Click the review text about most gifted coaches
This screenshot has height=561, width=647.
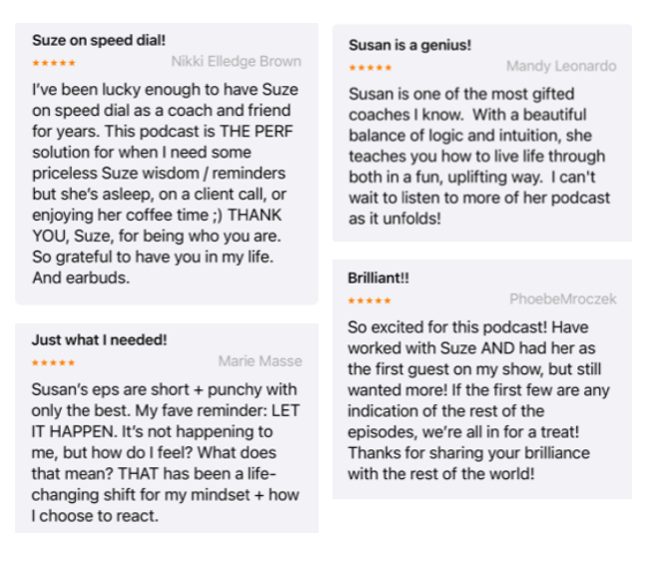pos(479,157)
